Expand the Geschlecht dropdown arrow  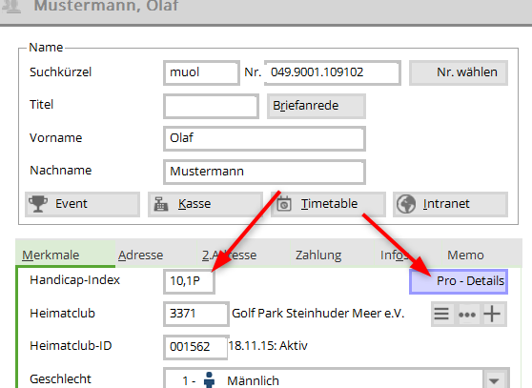click(x=494, y=380)
